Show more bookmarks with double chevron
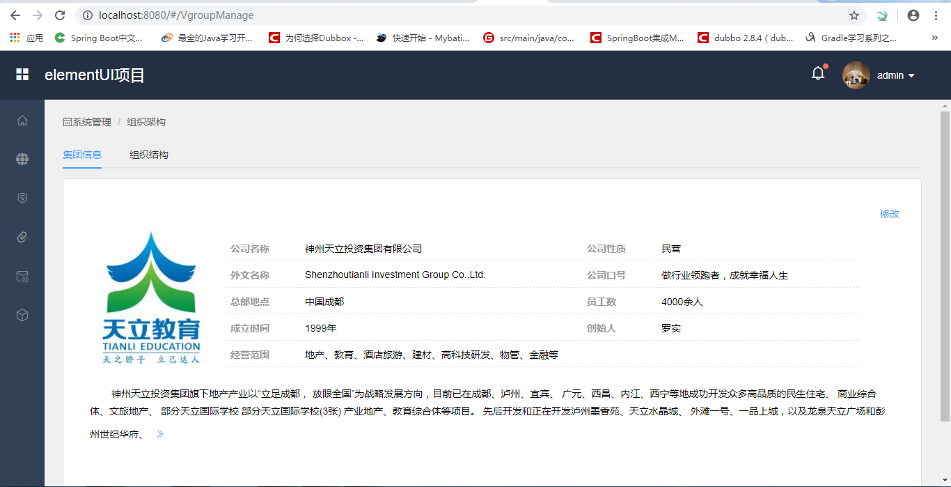 934,38
